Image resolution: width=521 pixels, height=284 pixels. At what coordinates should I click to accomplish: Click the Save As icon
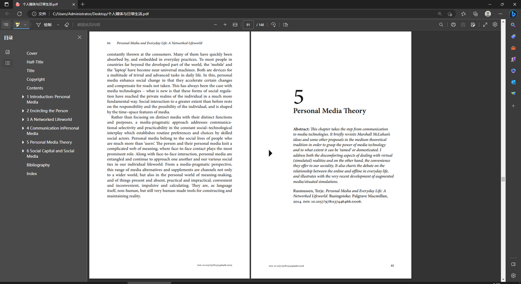click(x=473, y=25)
